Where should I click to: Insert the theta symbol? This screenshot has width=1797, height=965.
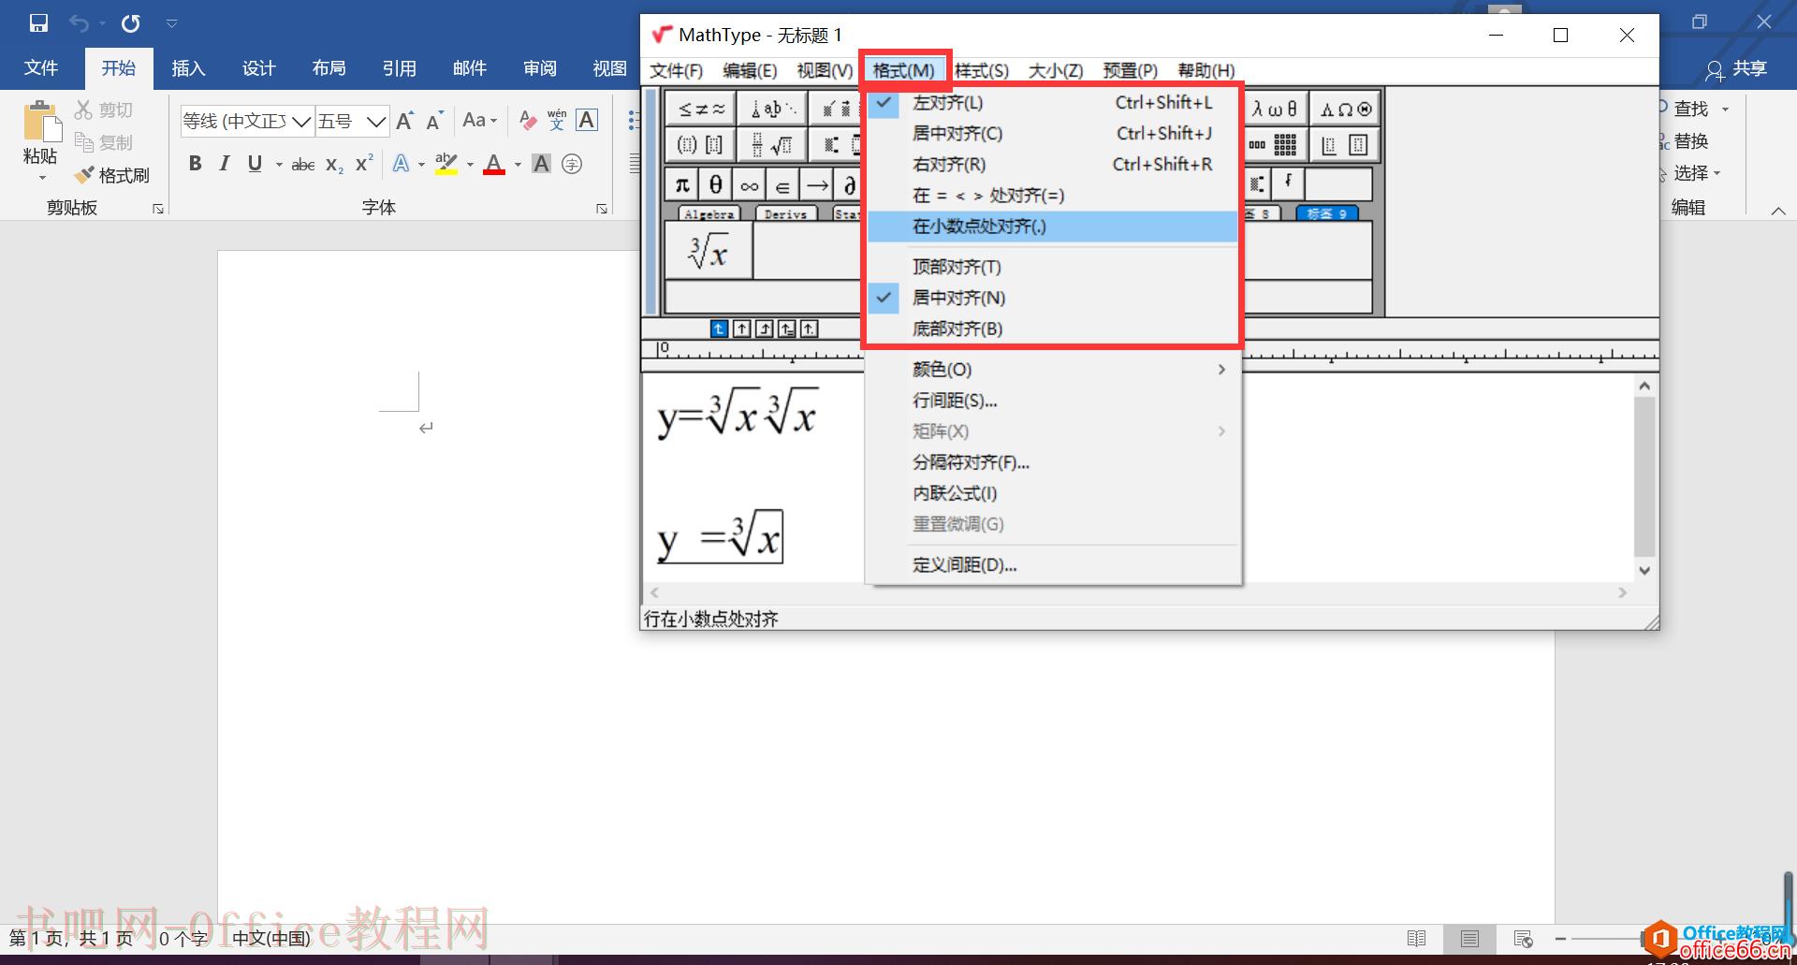716,185
